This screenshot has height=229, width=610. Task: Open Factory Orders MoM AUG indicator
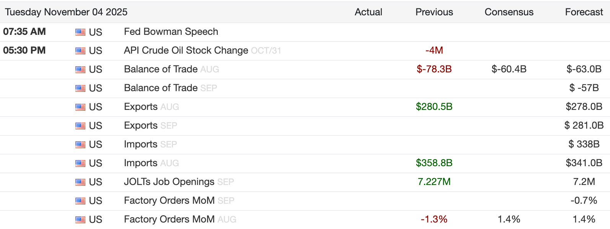pyautogui.click(x=169, y=219)
